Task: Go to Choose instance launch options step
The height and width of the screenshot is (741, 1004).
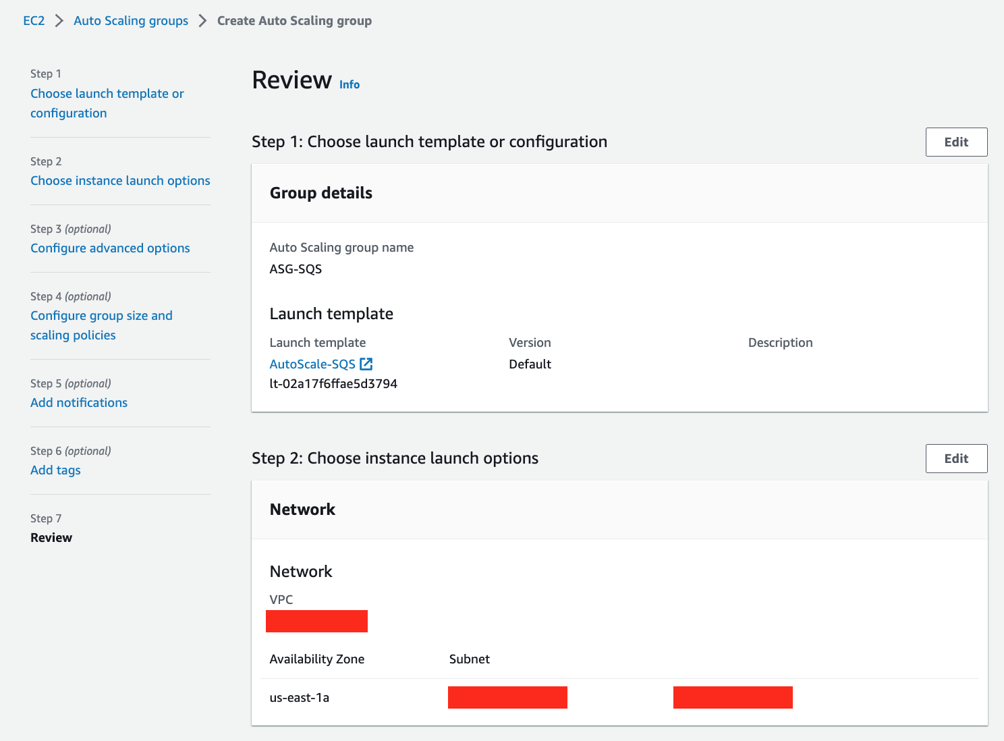Action: pos(120,180)
